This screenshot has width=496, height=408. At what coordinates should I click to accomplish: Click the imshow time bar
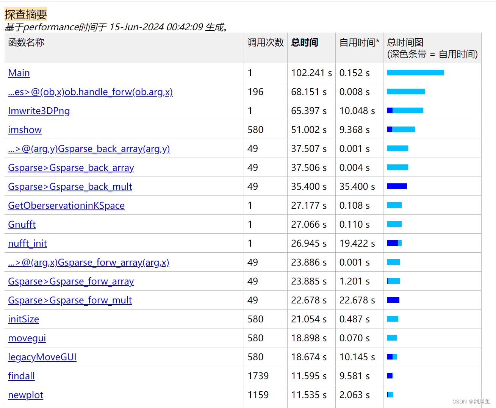click(x=401, y=129)
